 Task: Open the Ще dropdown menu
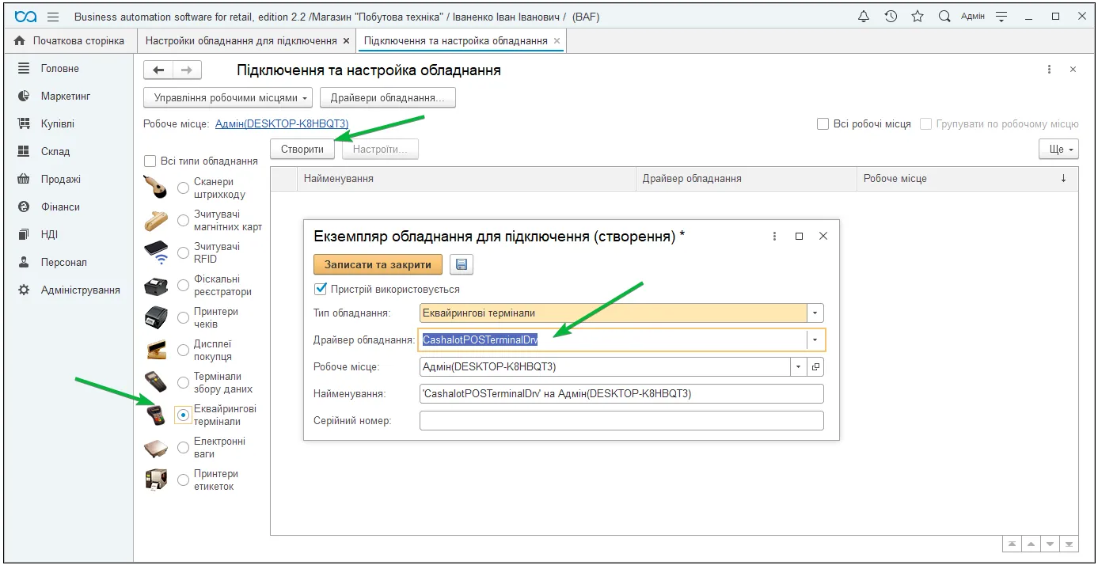(1059, 149)
